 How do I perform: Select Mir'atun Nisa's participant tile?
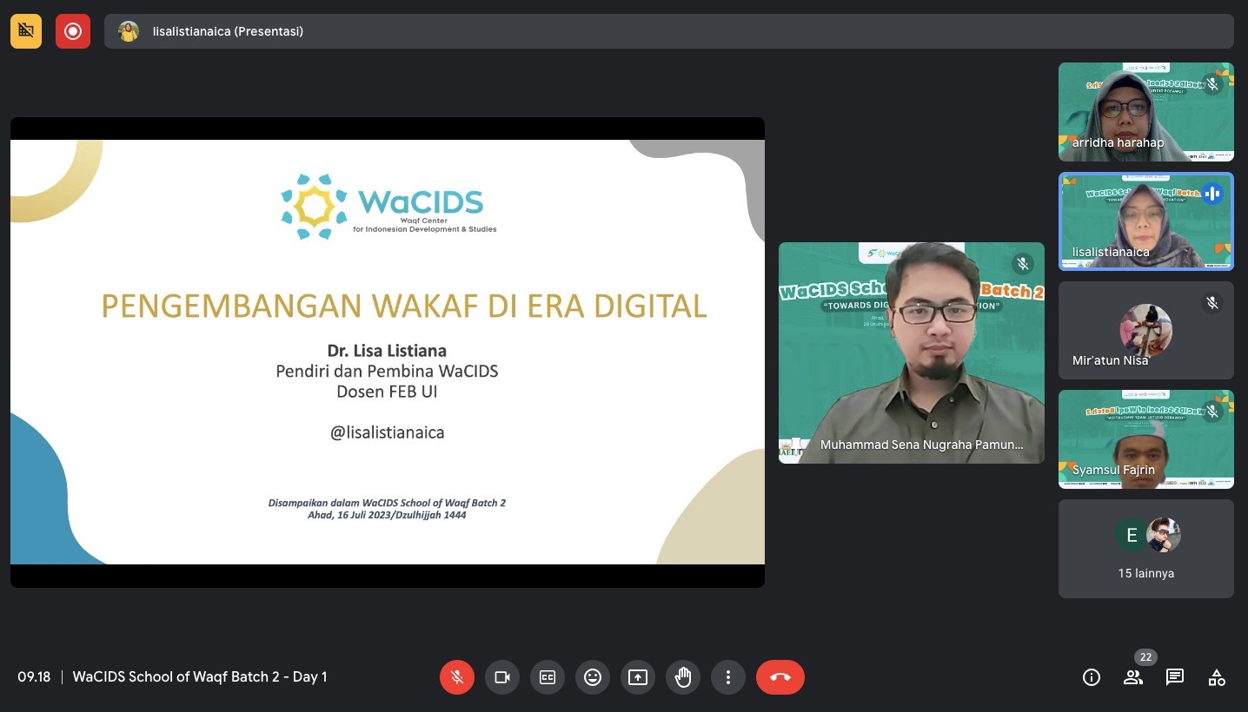click(x=1145, y=331)
